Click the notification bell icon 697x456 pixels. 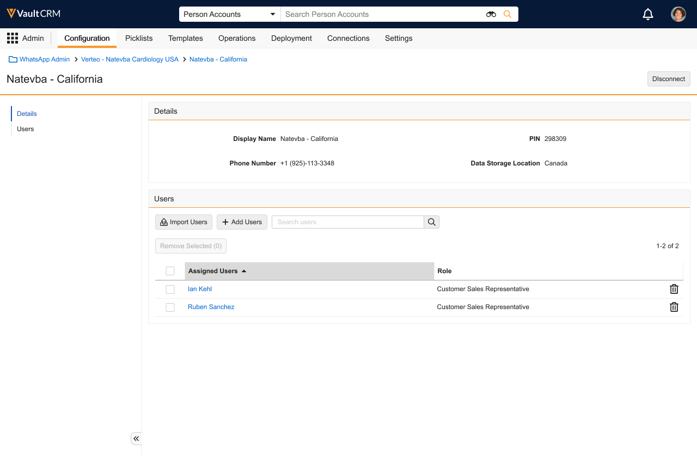(648, 14)
